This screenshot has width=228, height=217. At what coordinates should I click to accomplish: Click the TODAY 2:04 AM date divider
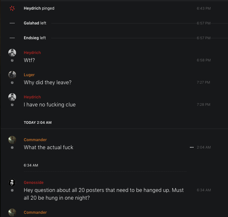tap(38, 122)
